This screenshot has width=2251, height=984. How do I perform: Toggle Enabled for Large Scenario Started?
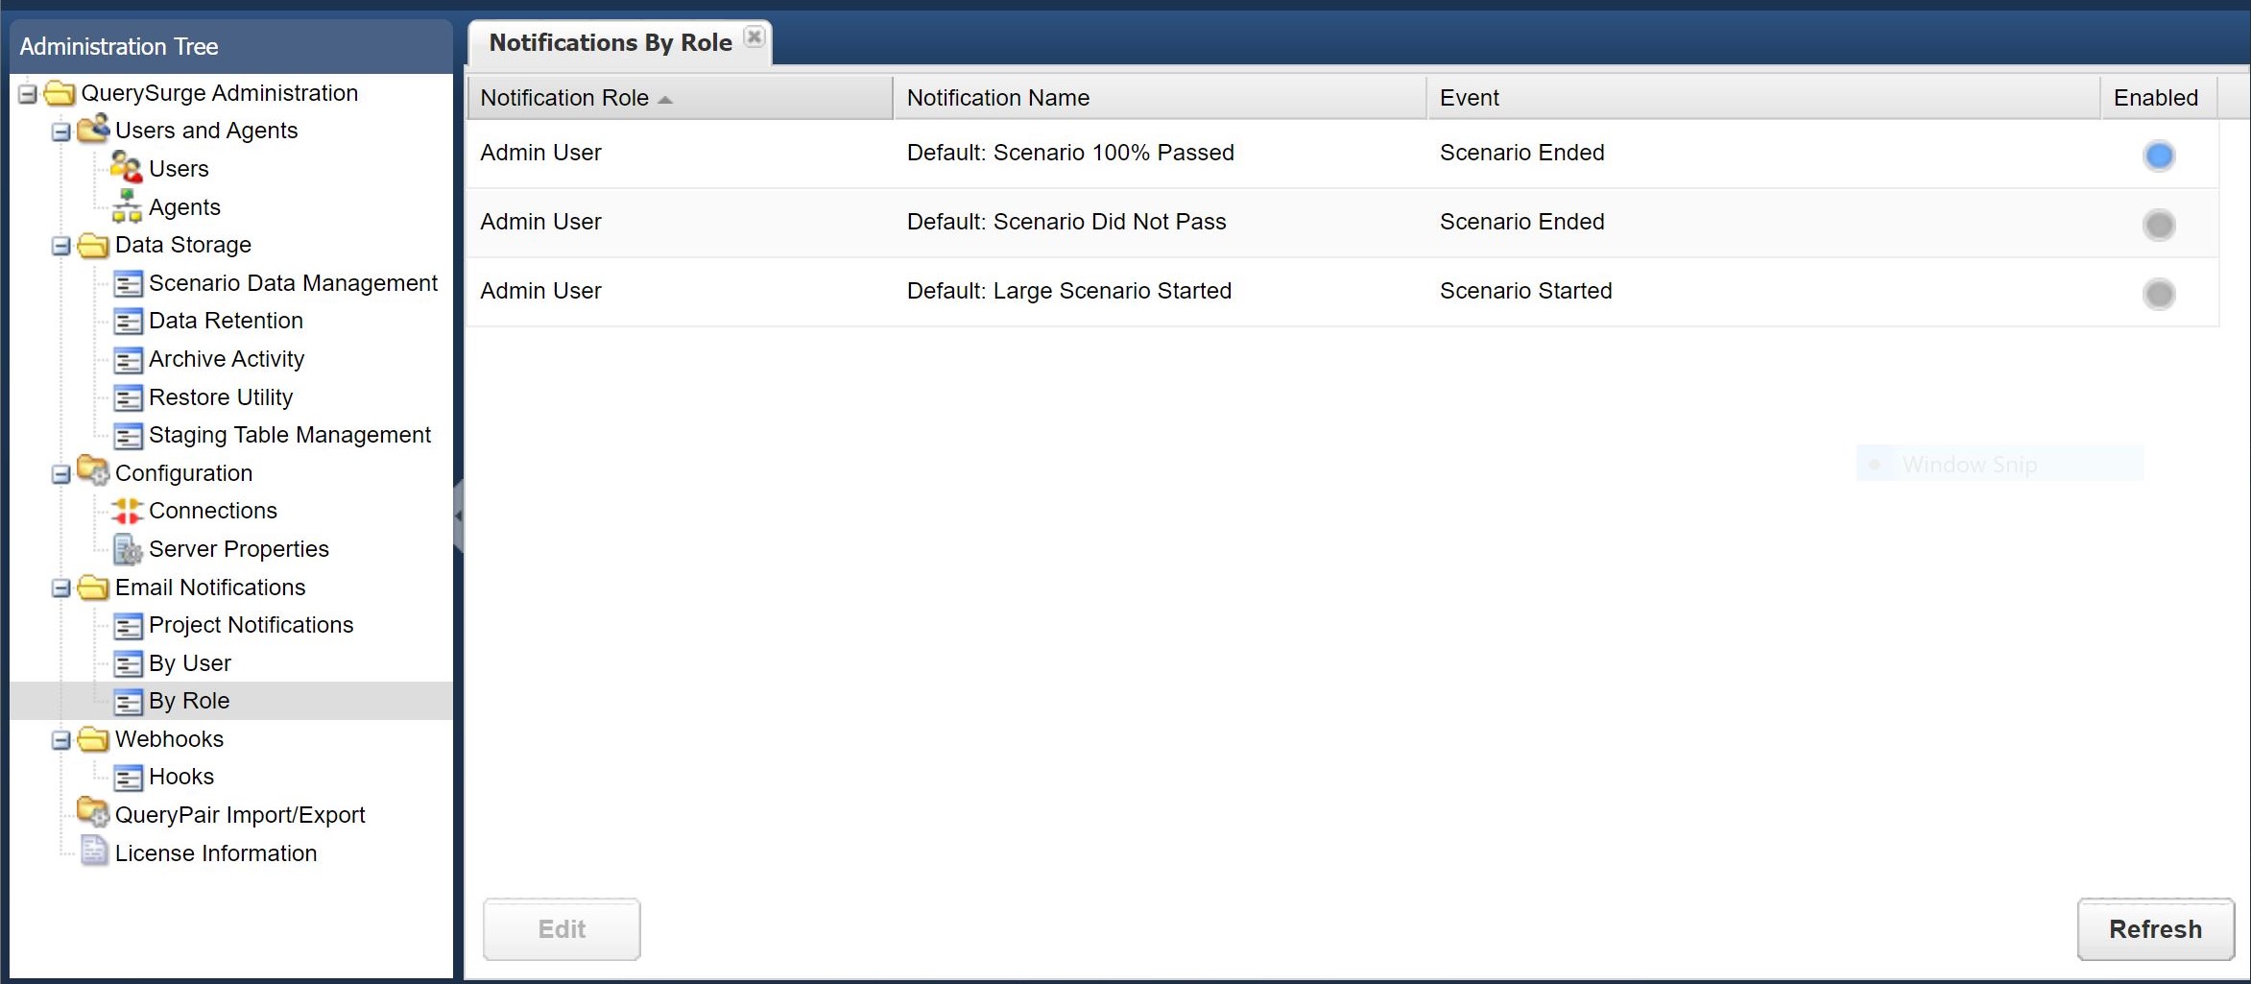pyautogui.click(x=2159, y=294)
